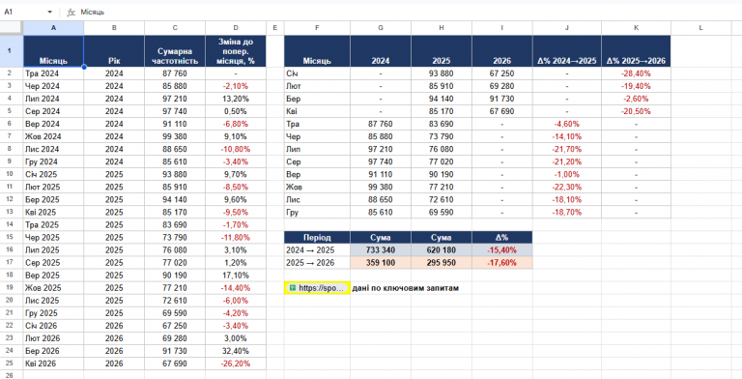The width and height of the screenshot is (742, 379).
Task: Select cell Тра 2024
Action: click(x=53, y=73)
